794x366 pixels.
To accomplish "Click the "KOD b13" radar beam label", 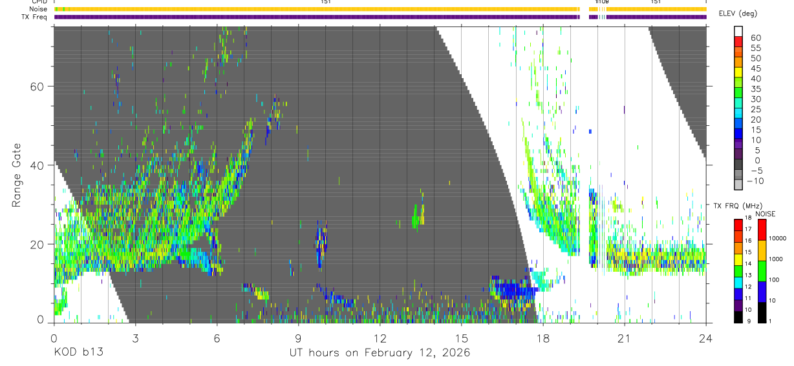I will coord(78,353).
